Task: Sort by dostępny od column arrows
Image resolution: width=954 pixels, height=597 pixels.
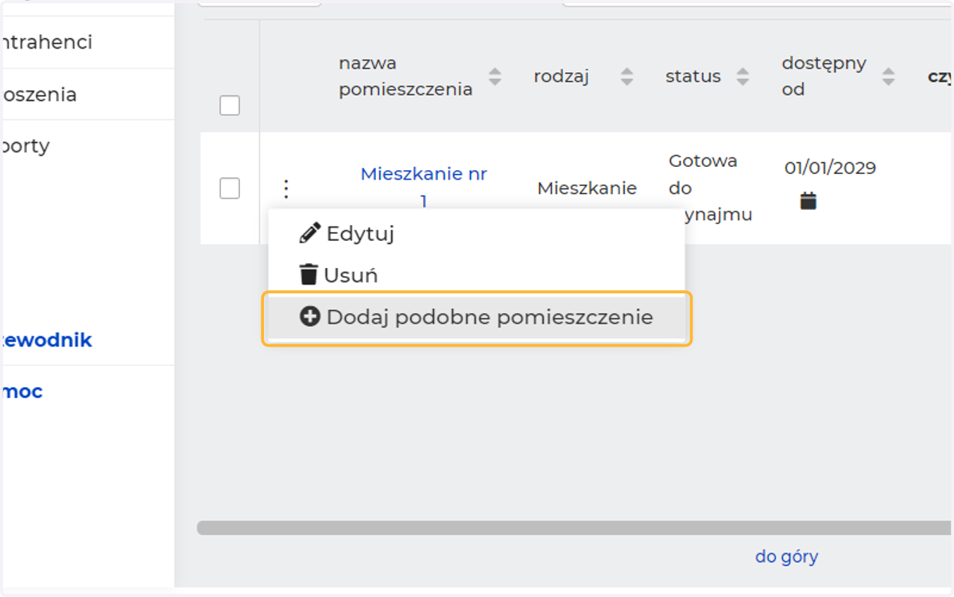Action: 888,76
